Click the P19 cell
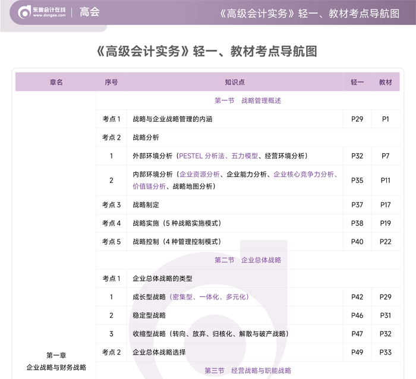 coord(386,223)
